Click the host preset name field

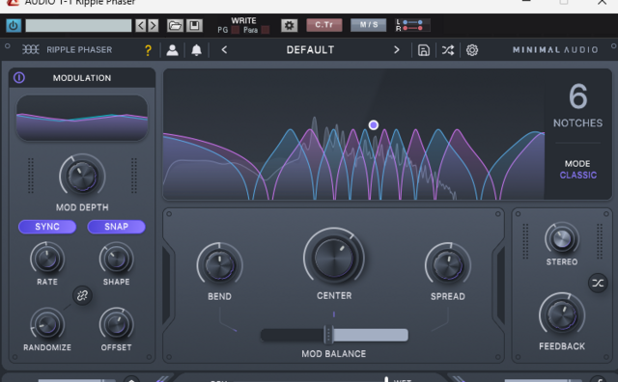coord(78,26)
